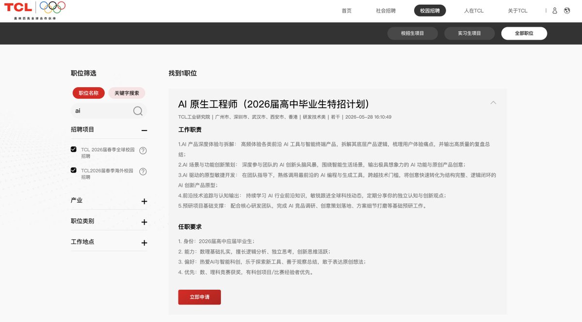This screenshot has width=582, height=322.
Task: Click the 立即申请 apply button
Action: coord(199,297)
